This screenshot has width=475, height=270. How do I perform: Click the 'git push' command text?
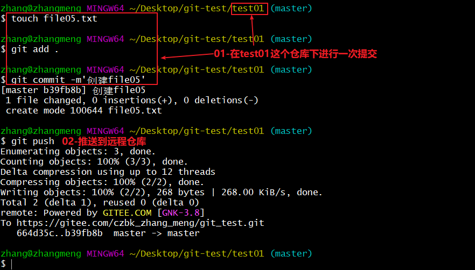pyautogui.click(x=32, y=141)
